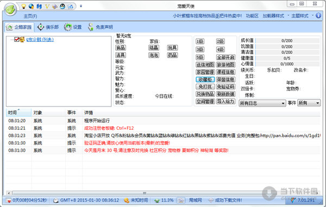Expand the quick-access toolbar customize arrow
This screenshot has width=326, height=207.
point(81,6)
